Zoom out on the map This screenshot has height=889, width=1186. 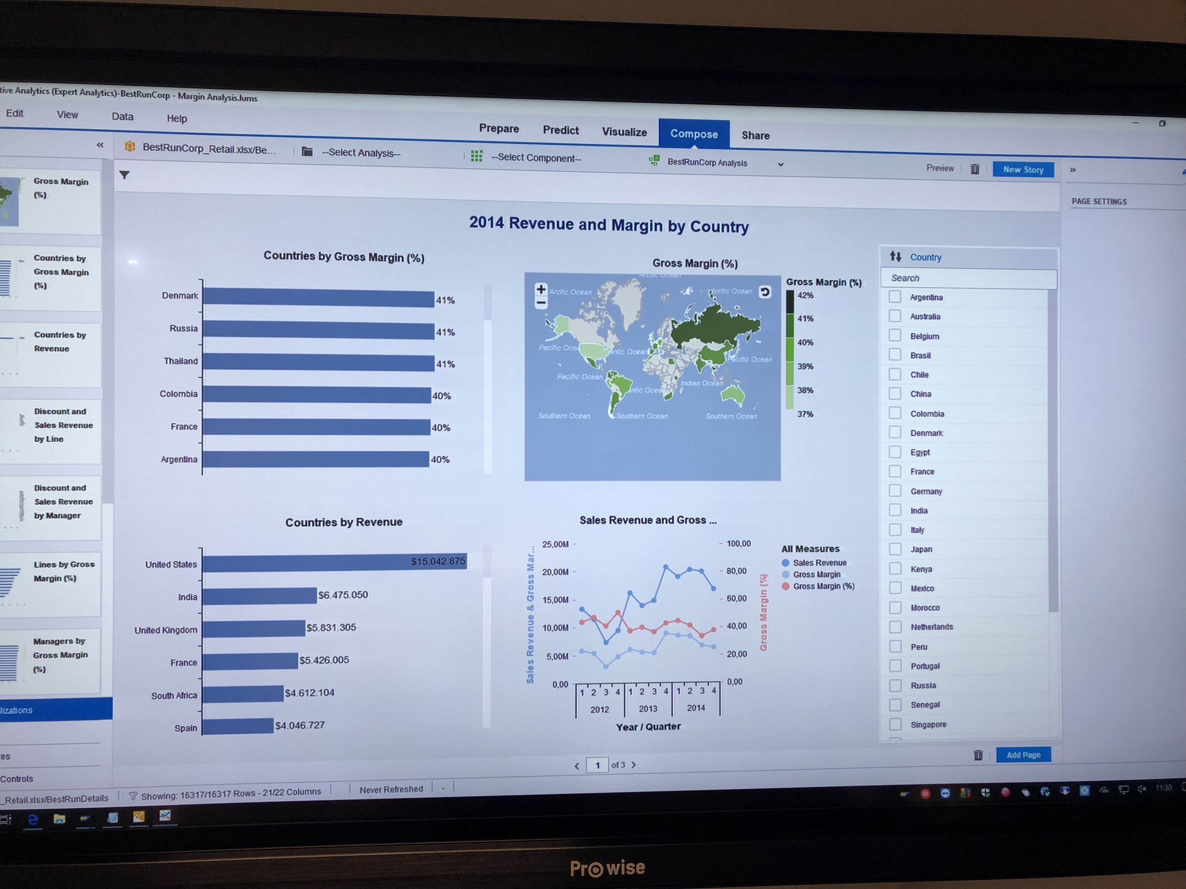point(541,303)
